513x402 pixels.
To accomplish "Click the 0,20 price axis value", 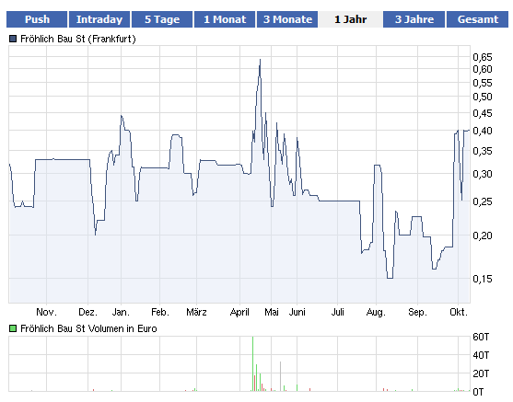I will (x=483, y=235).
